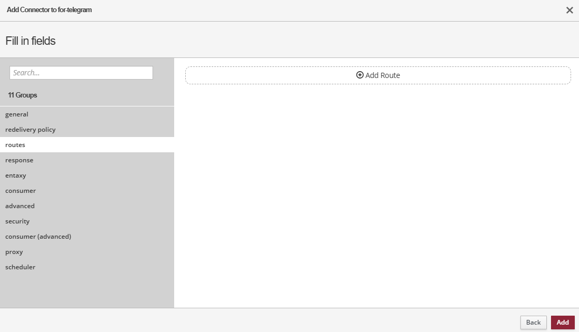Select the routes group
The image size is (579, 332).
[x=15, y=145]
